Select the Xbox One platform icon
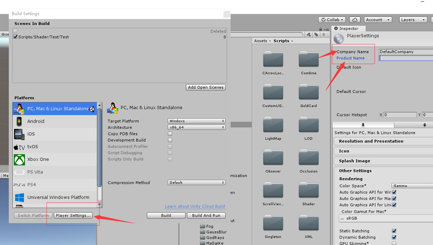 (x=20, y=159)
